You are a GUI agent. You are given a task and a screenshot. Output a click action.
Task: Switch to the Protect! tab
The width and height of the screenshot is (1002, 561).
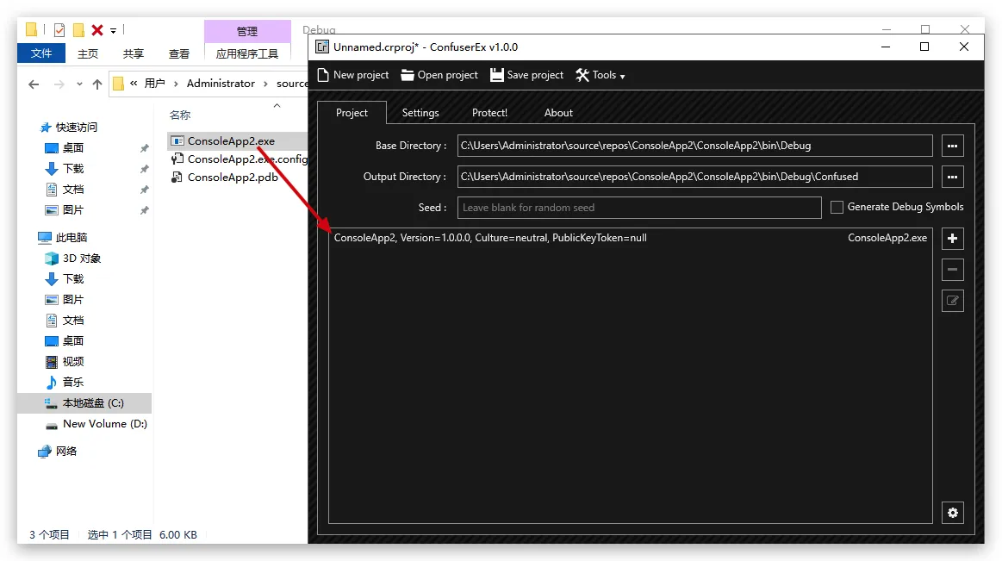click(489, 113)
